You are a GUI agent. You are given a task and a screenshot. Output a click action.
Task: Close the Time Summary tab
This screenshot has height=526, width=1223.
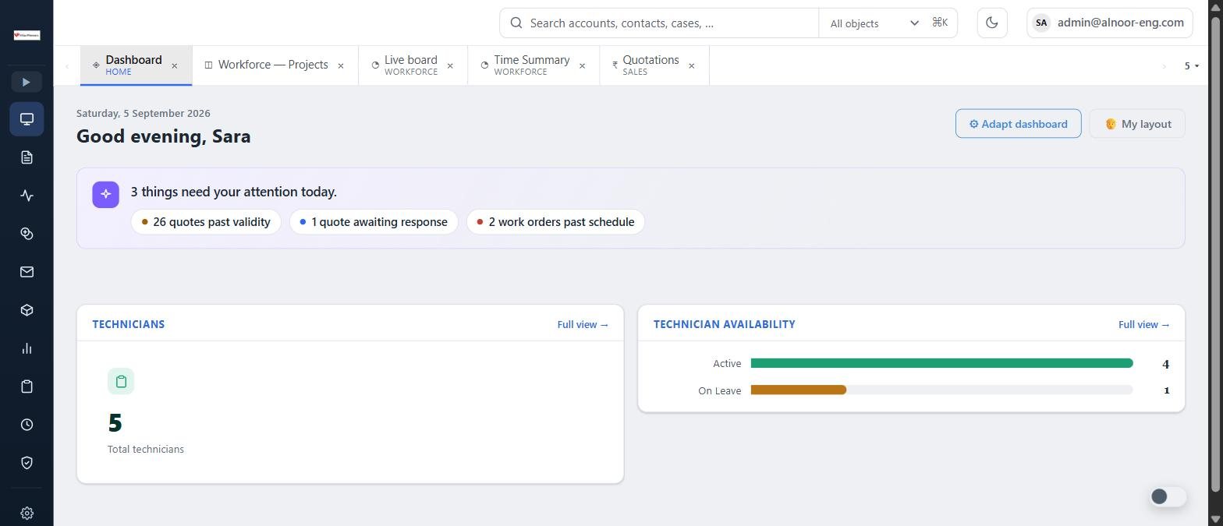click(x=582, y=66)
